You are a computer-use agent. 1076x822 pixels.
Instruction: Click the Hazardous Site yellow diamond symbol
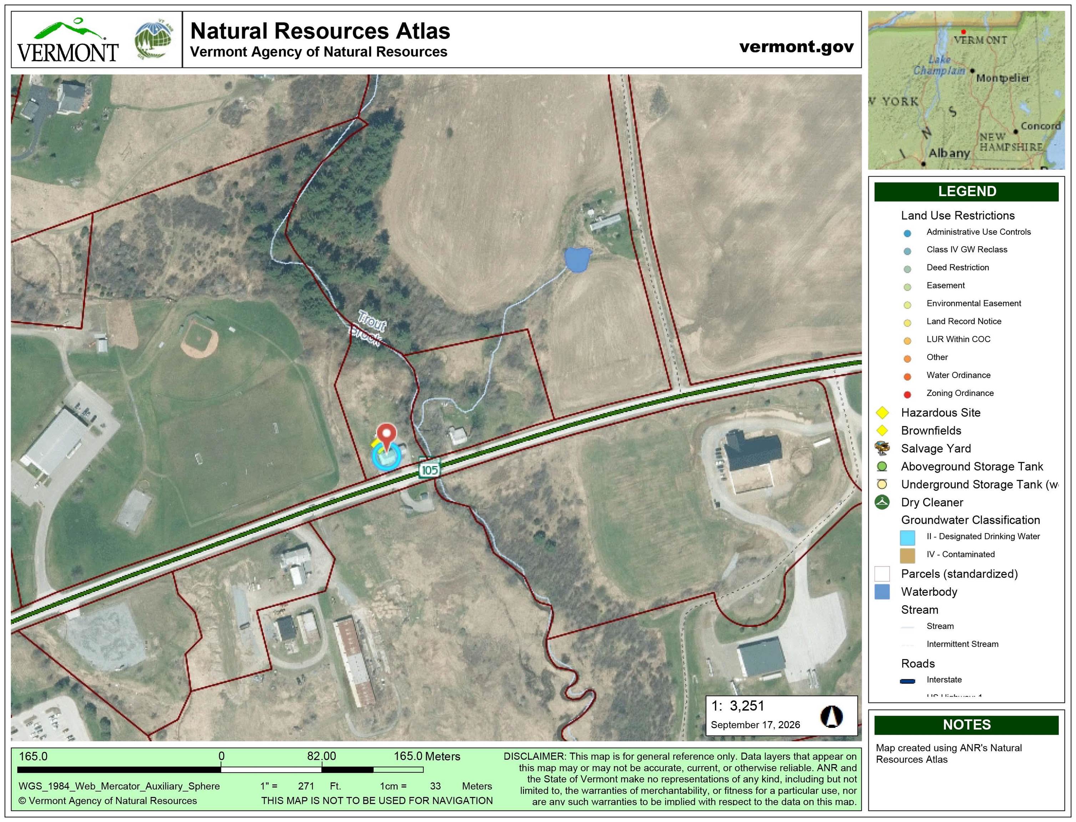(882, 413)
